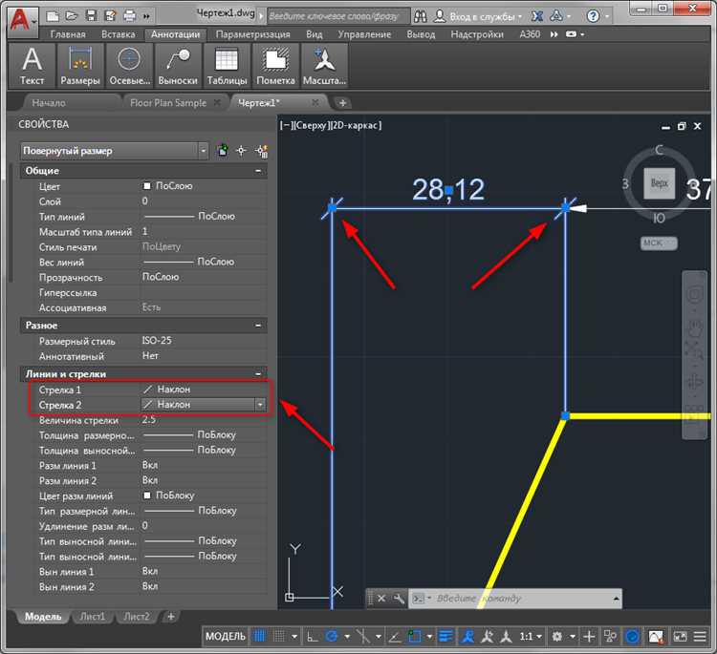Viewport: 717px width, 654px height.
Task: Switch to the Floor Plan Sample tab
Action: point(168,103)
